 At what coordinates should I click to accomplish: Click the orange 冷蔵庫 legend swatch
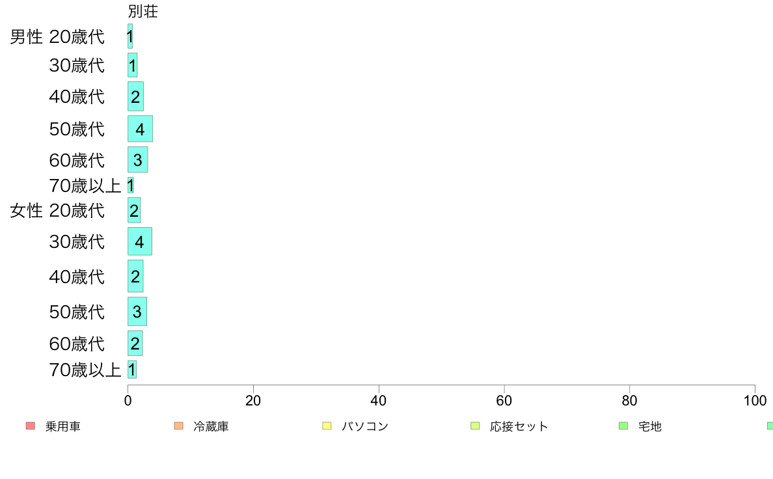coord(179,426)
